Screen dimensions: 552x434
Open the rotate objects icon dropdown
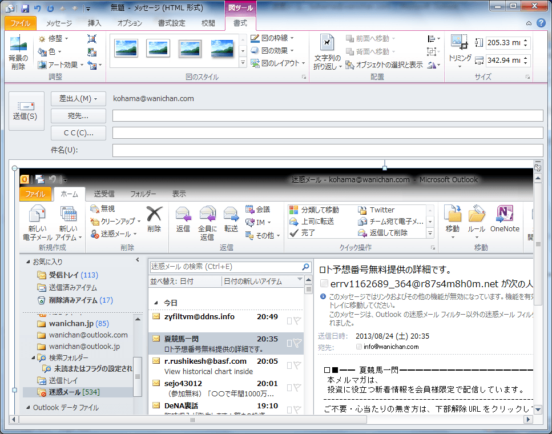click(x=434, y=65)
